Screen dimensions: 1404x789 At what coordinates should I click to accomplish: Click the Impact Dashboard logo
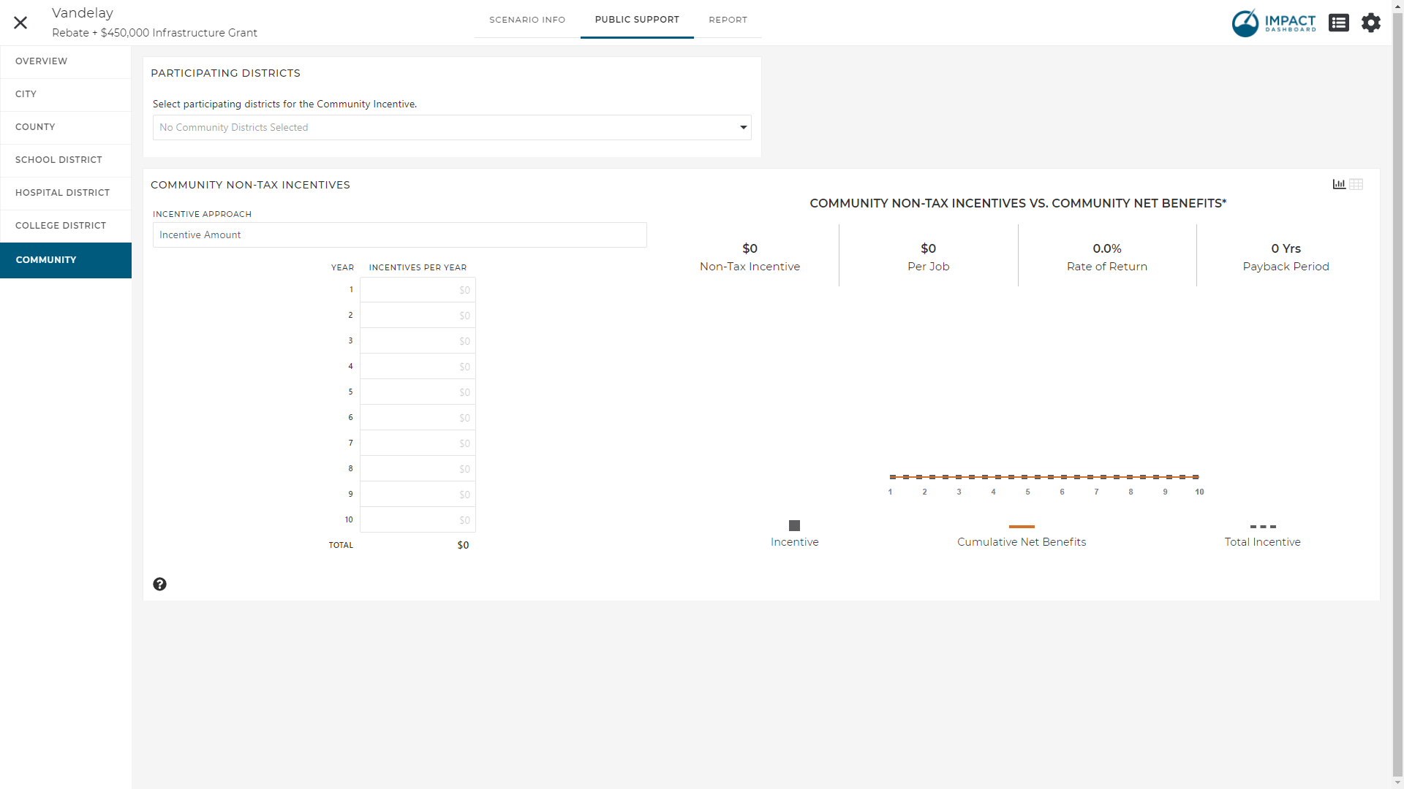[x=1274, y=23]
